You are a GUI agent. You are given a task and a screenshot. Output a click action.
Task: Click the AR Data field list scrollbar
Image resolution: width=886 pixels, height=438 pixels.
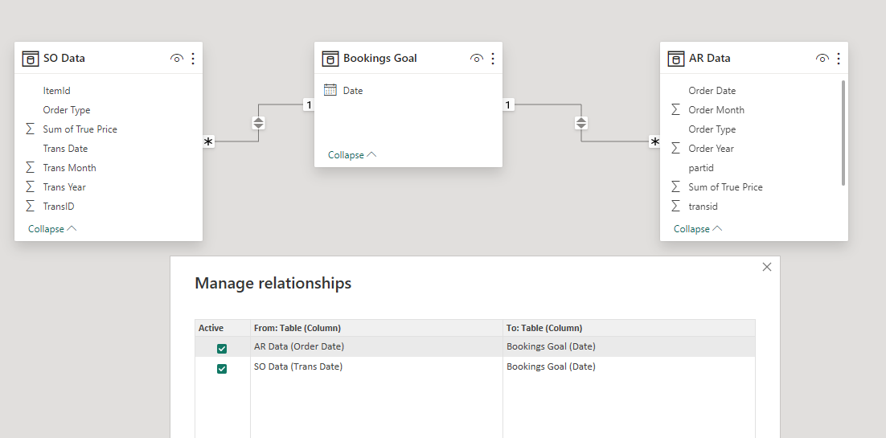click(843, 133)
